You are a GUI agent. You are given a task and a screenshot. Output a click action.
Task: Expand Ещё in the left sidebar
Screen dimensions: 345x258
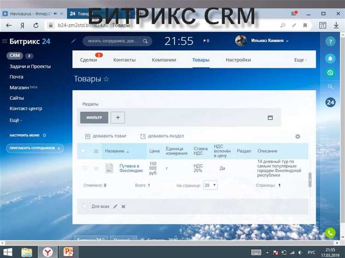[x=15, y=120]
